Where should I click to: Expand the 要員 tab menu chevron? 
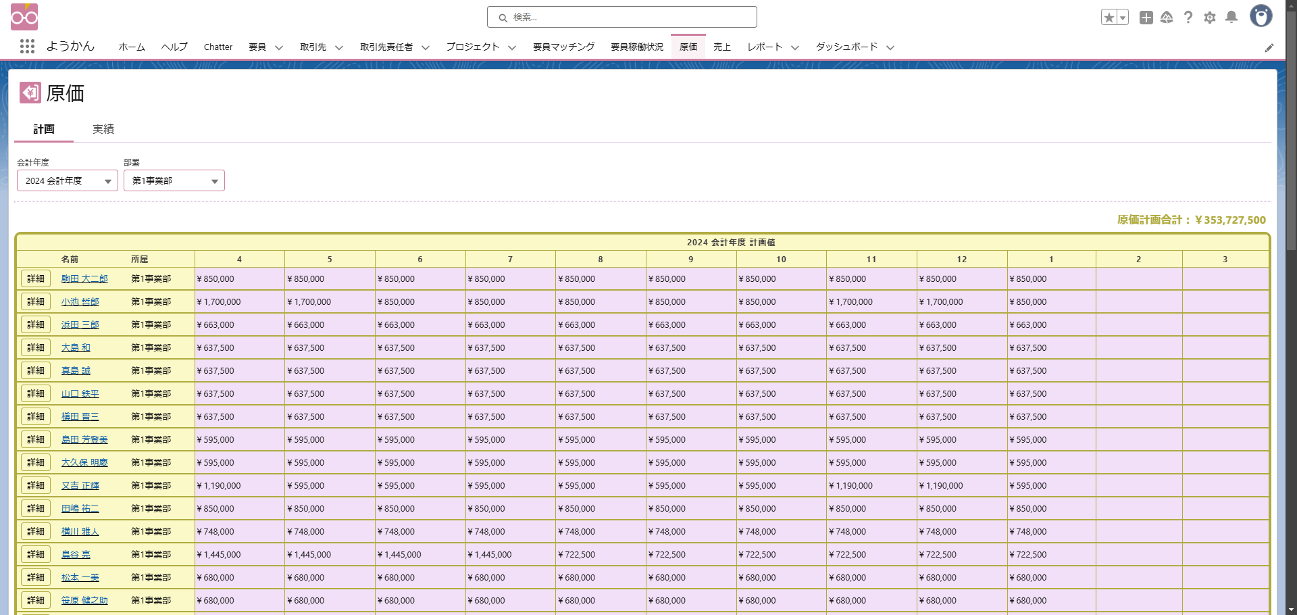(279, 47)
